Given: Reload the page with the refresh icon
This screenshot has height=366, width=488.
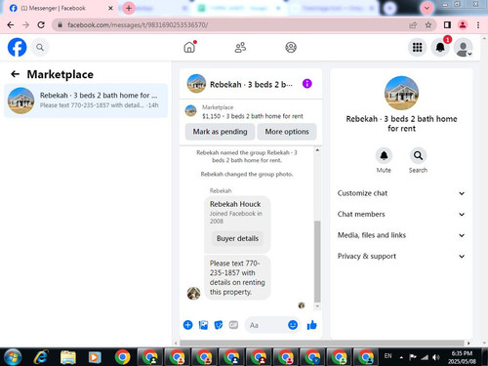Looking at the screenshot, I should (x=41, y=24).
